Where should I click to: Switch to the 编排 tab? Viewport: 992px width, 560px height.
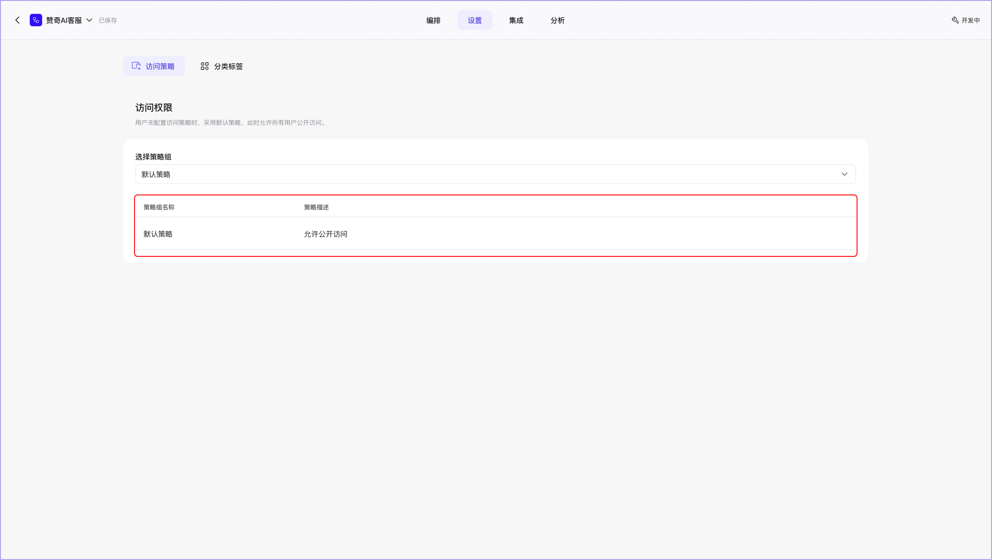[433, 20]
